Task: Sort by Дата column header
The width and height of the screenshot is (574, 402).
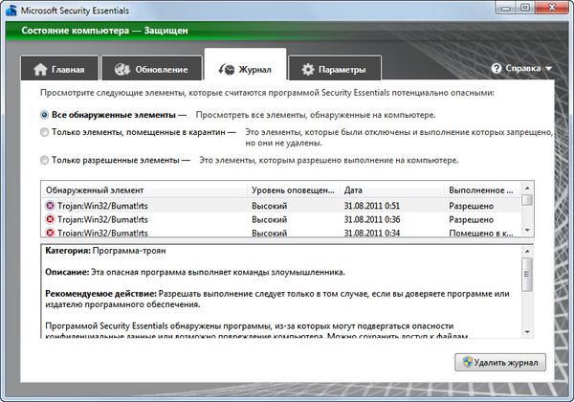Action: coord(391,190)
